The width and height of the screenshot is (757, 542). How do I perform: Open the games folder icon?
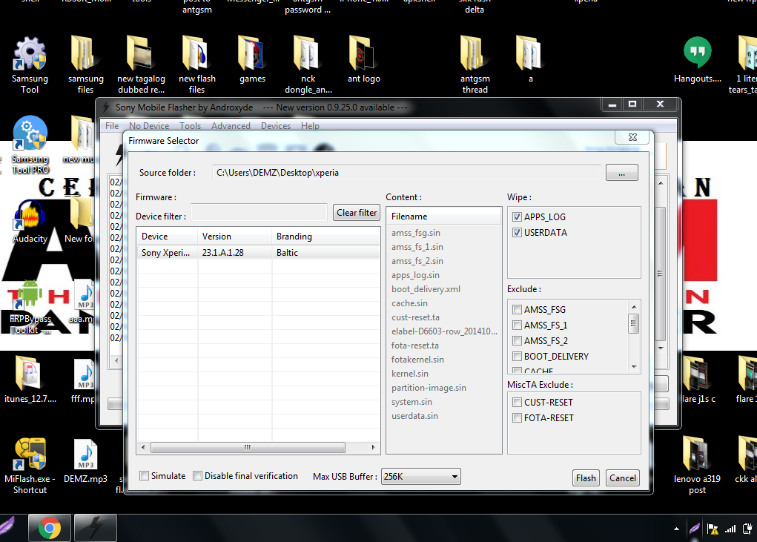click(x=253, y=60)
